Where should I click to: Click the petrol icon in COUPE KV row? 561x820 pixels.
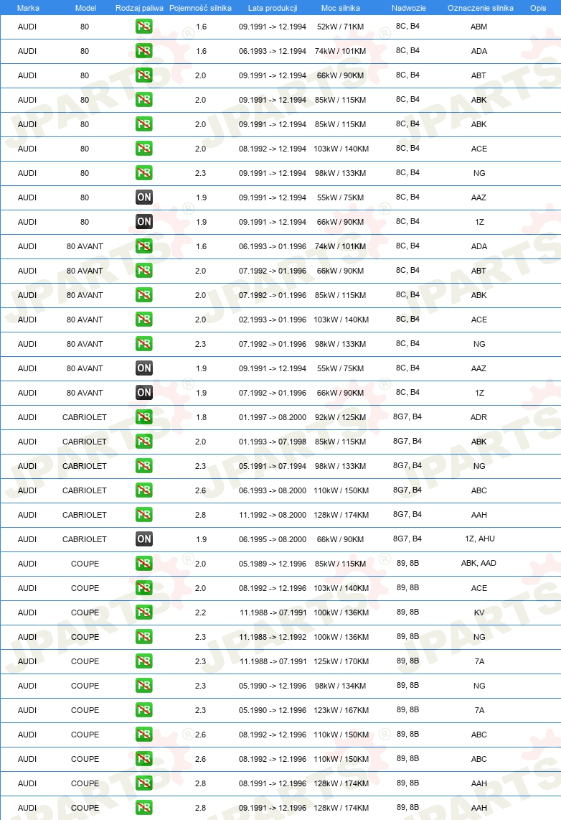[x=143, y=612]
